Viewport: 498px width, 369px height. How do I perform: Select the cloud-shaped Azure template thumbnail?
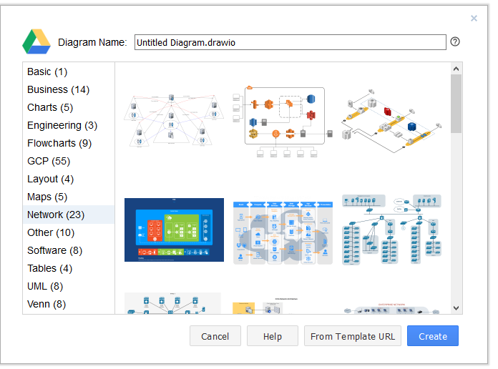(x=283, y=232)
